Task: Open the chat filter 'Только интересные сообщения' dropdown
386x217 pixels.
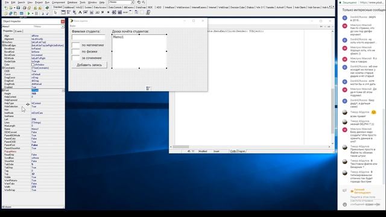Action: (x=363, y=10)
